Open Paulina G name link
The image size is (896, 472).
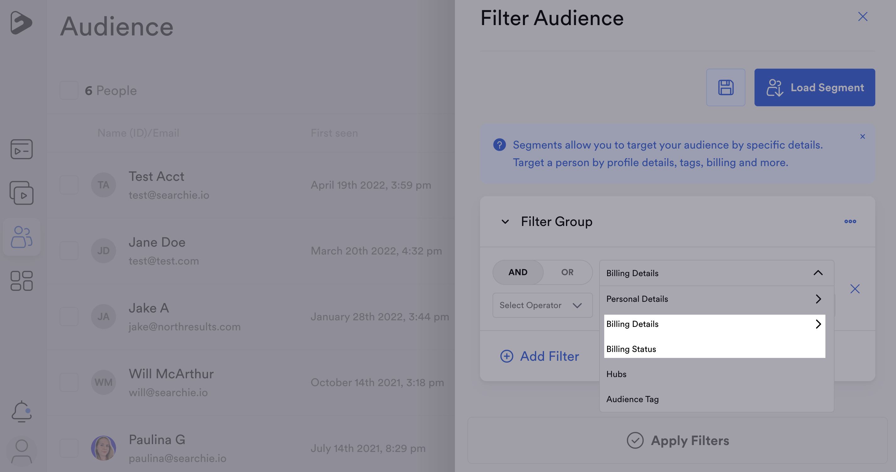click(157, 440)
